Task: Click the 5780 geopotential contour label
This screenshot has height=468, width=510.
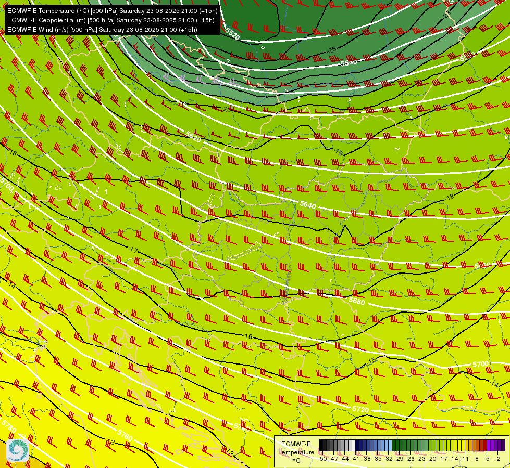Action: pos(9,426)
